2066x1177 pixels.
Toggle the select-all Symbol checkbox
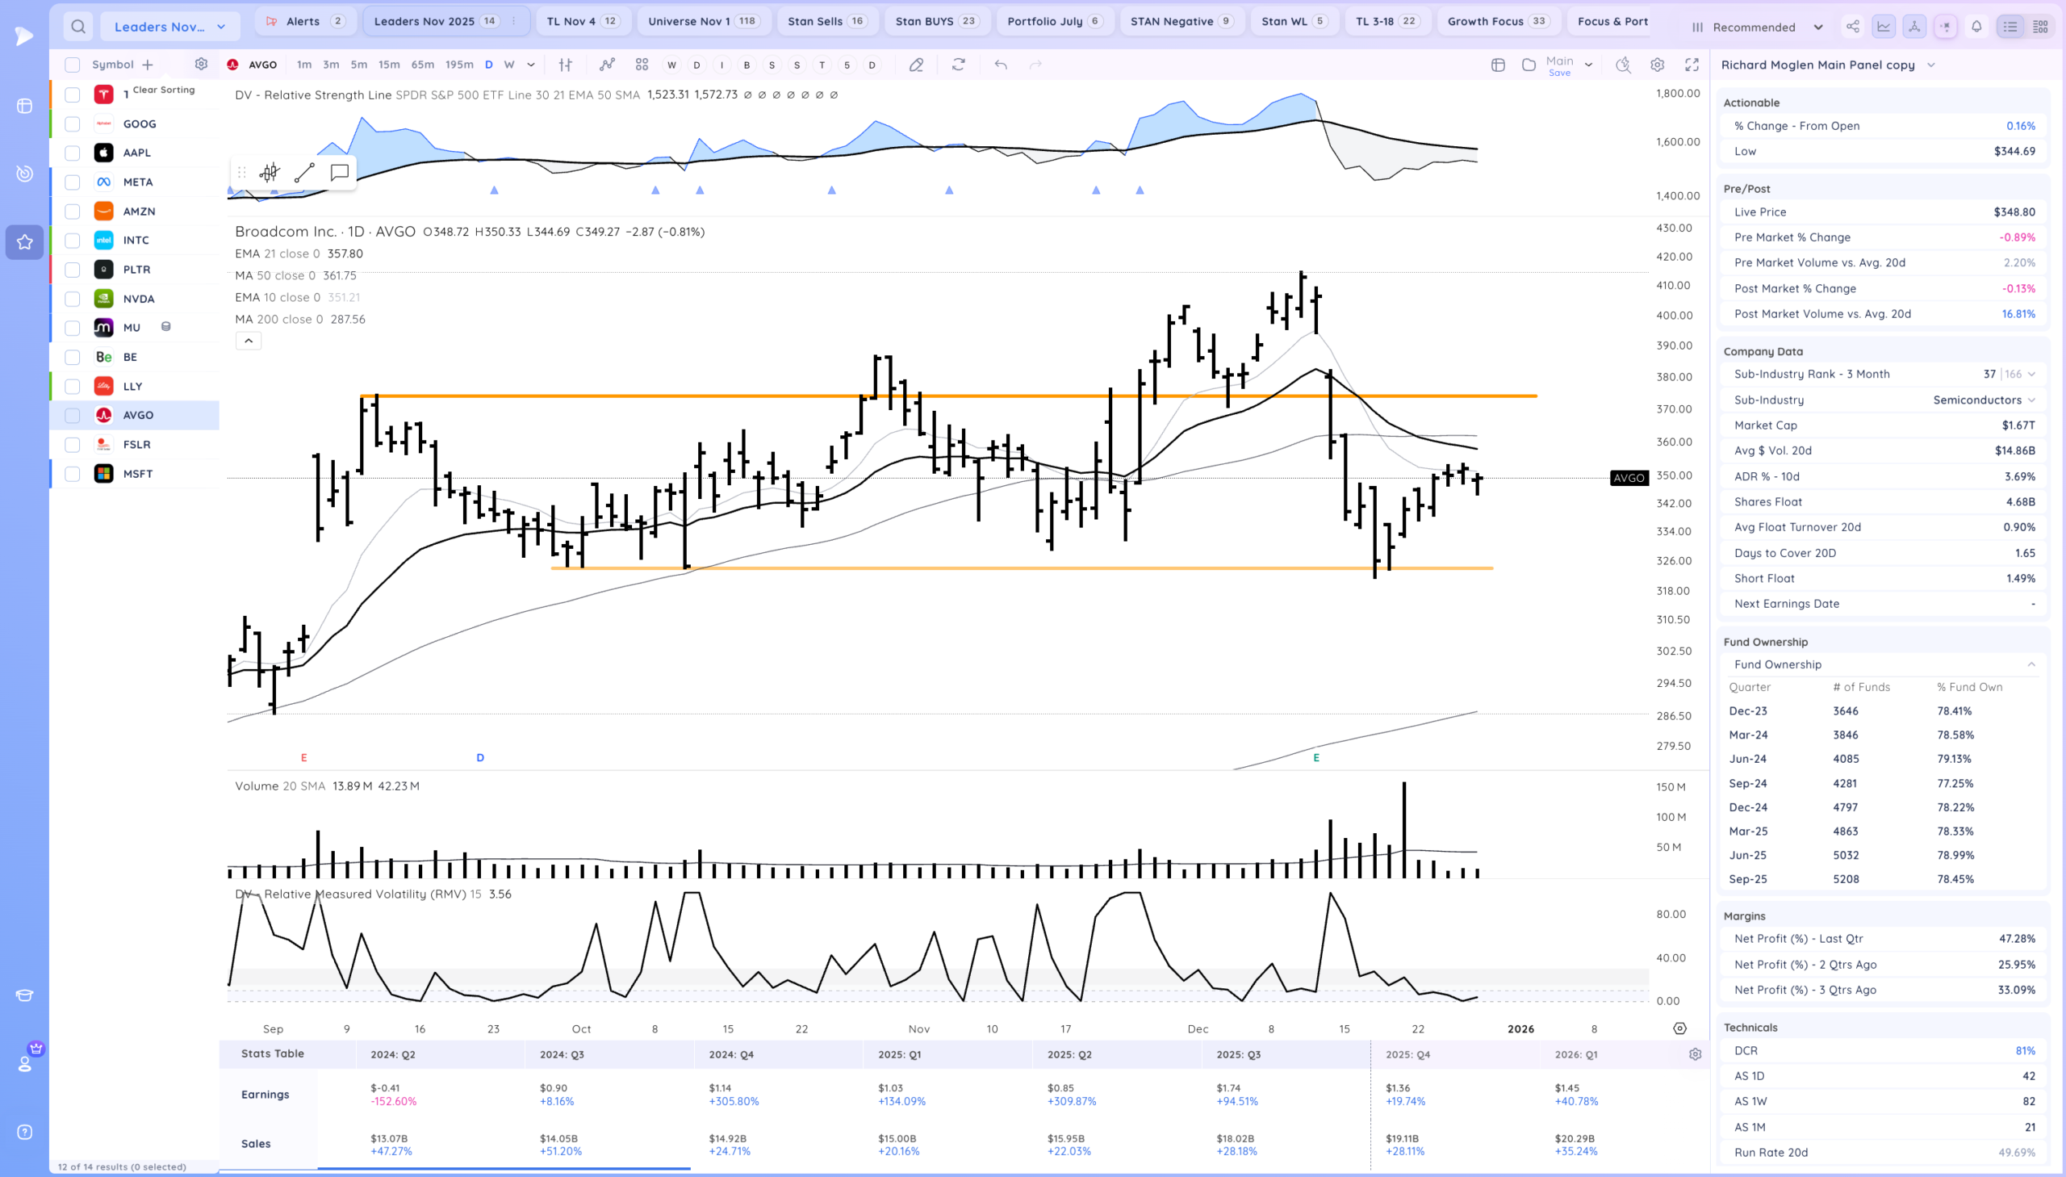click(x=73, y=65)
